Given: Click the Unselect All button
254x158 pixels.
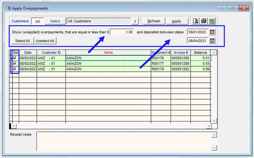Looking at the screenshot, I should 46,41.
